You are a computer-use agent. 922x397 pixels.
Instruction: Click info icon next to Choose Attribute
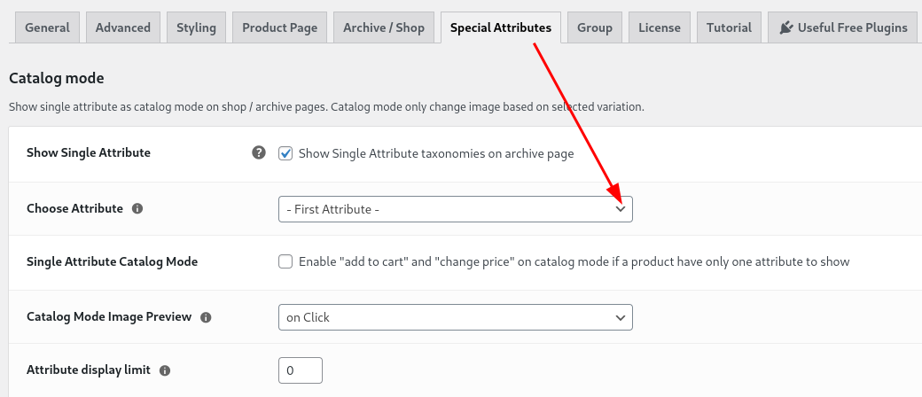[137, 208]
